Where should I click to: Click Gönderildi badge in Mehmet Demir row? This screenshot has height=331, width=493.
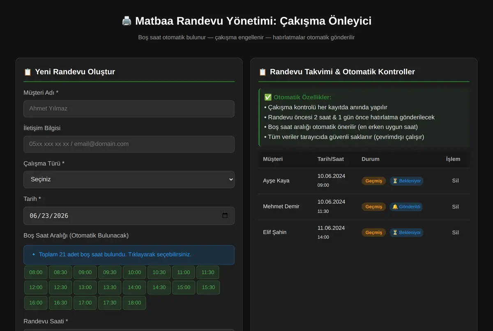[406, 207]
